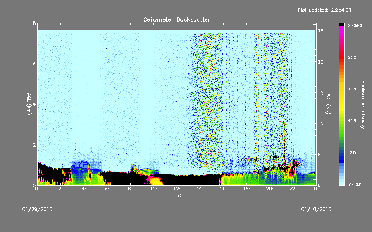Pick the black top segment of colorbar
This screenshot has width=372, height=232.
click(341, 25)
